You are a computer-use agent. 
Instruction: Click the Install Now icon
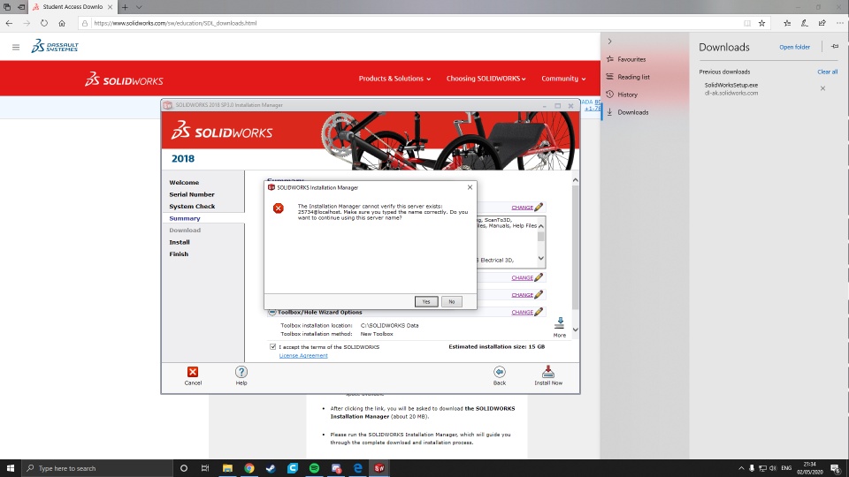point(548,372)
